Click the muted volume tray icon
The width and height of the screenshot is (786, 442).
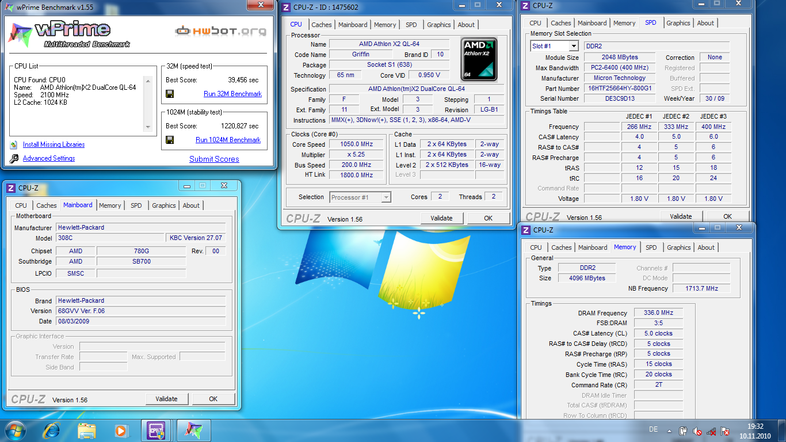tap(697, 430)
